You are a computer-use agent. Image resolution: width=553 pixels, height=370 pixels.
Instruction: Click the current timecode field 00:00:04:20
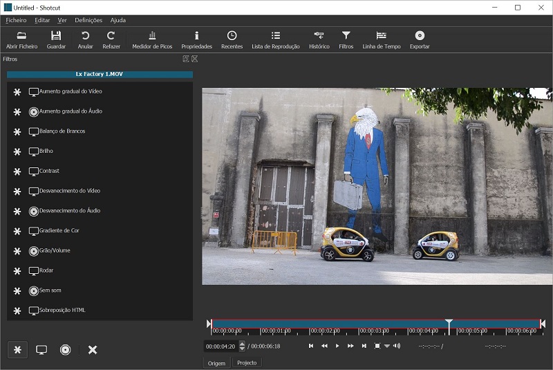pos(221,346)
